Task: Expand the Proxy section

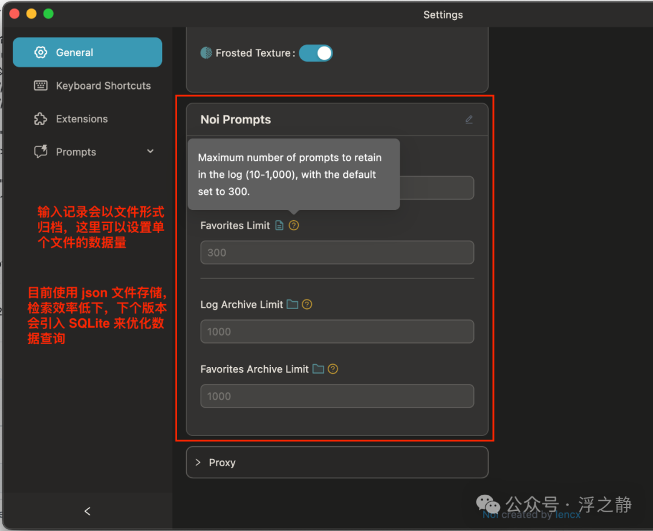Action: (x=337, y=462)
